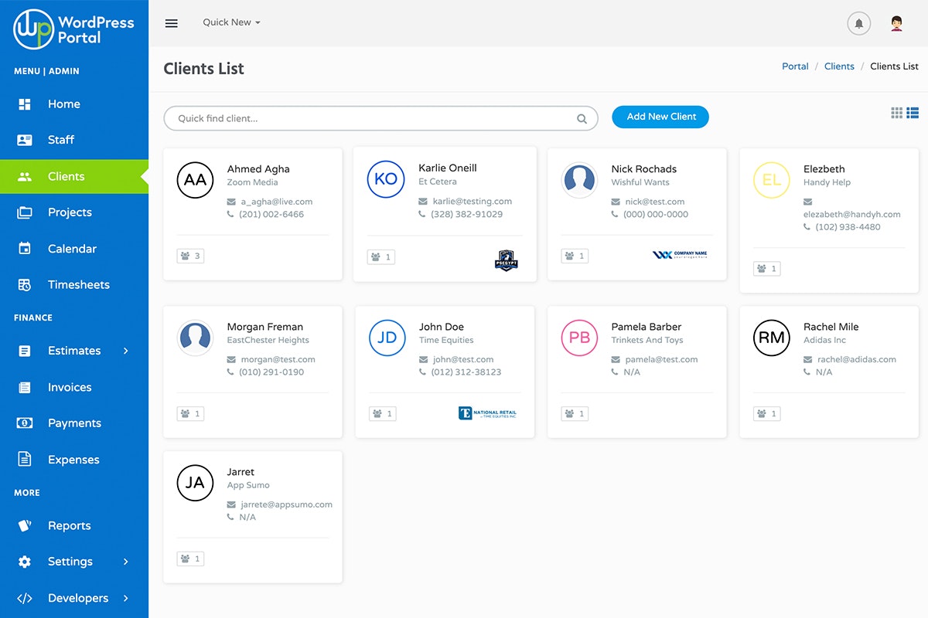Click Nick Rochads' profile photo avatar
Image resolution: width=928 pixels, height=618 pixels.
pos(579,180)
